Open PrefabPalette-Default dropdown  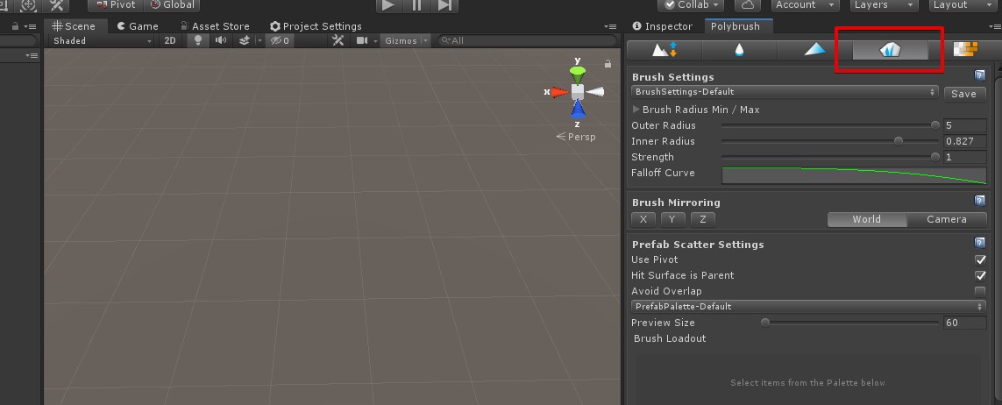point(807,307)
